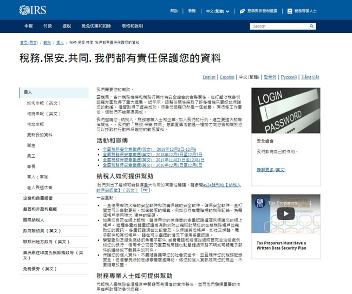Screen dimensions: 352x294
Task: Open the video three-dot options menu
Action: coord(311,203)
